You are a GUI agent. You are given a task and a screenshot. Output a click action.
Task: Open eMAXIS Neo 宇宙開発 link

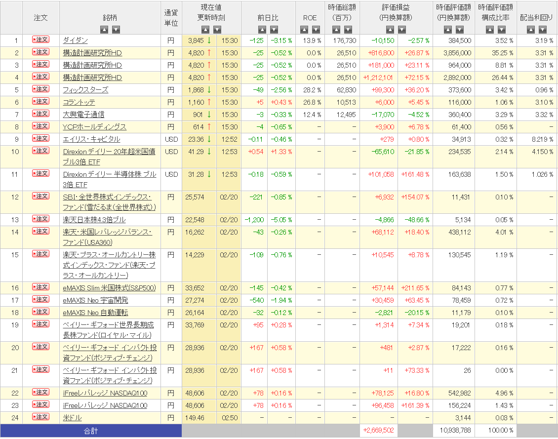pyautogui.click(x=95, y=300)
